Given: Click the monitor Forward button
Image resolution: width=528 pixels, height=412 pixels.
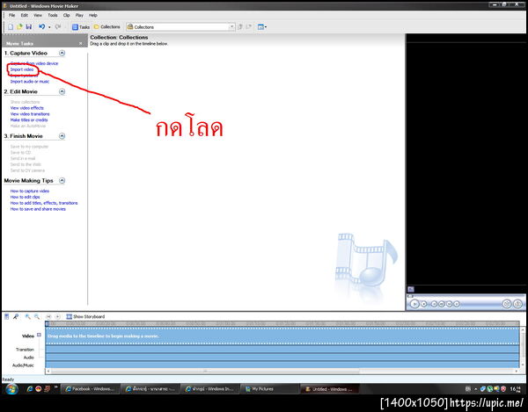Looking at the screenshot, I should point(457,304).
